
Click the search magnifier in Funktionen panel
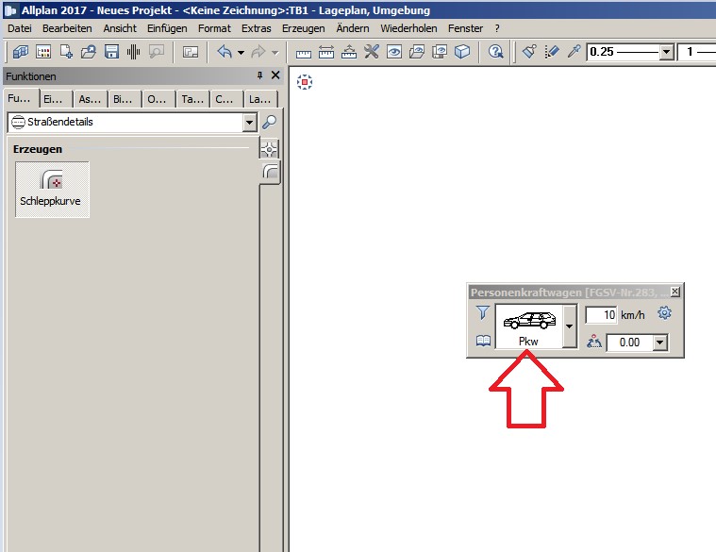pos(270,122)
